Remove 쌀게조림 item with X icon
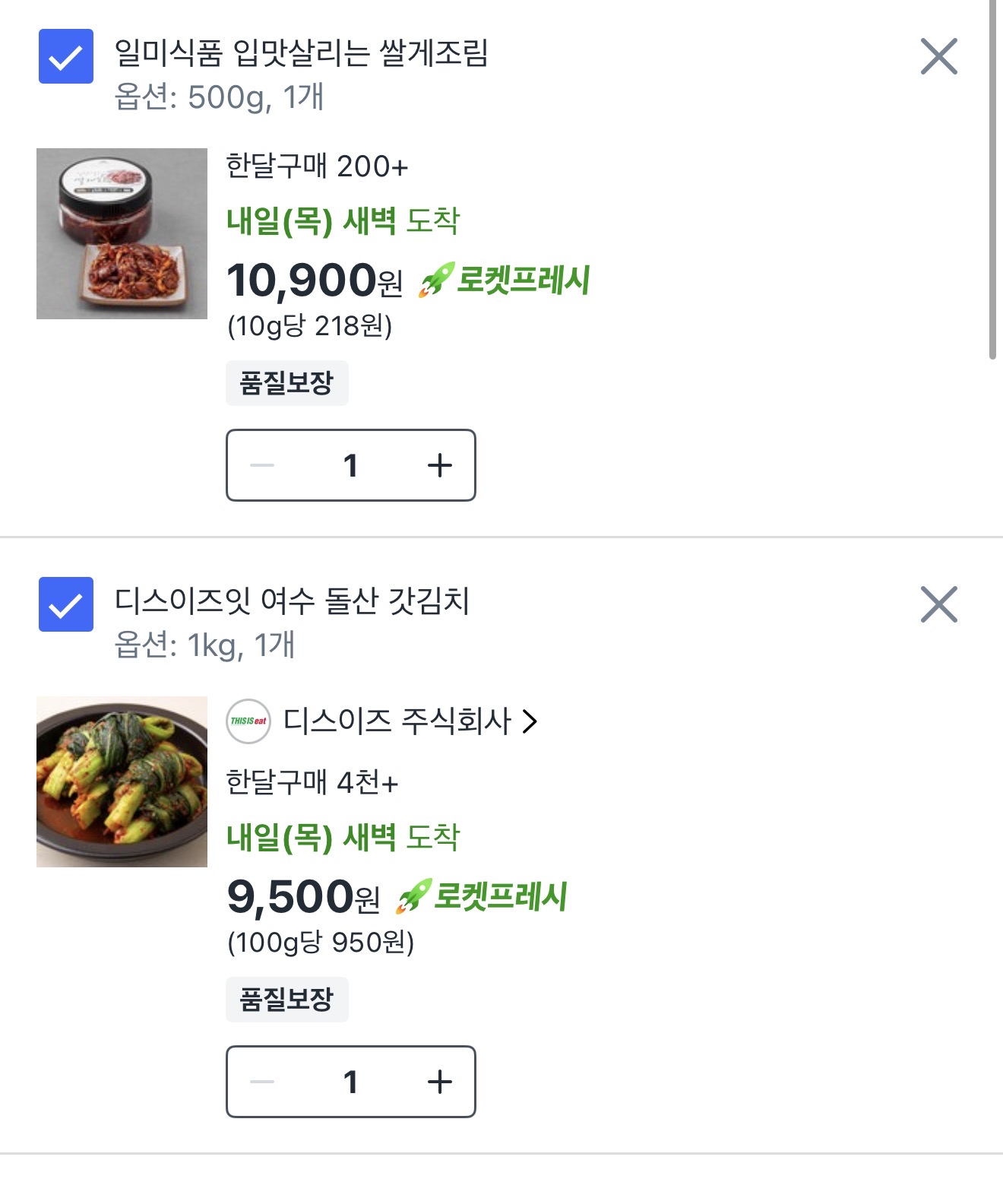 coord(938,57)
